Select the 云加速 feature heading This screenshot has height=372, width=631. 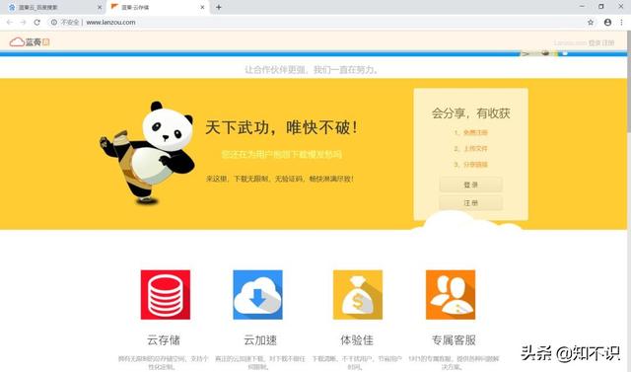(x=260, y=340)
